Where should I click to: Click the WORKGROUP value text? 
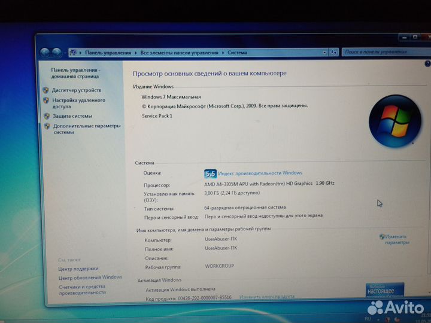220,266
